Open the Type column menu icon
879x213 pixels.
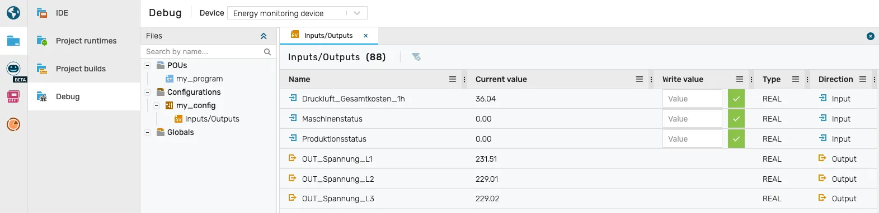[796, 79]
